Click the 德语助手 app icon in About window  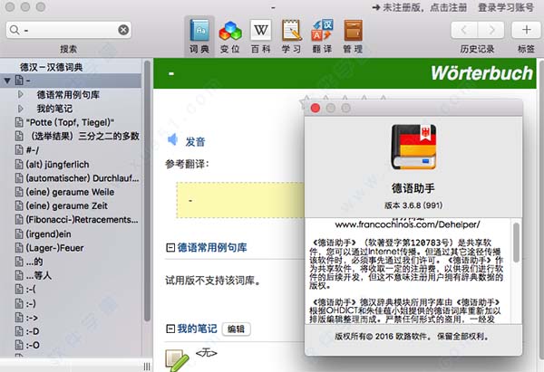point(413,147)
